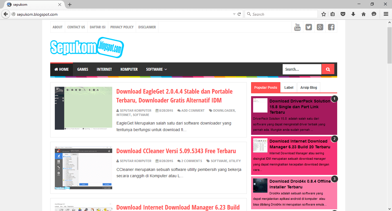The height and width of the screenshot is (211, 392).
Task: Open the Twitter social icon
Action: tap(309, 27)
